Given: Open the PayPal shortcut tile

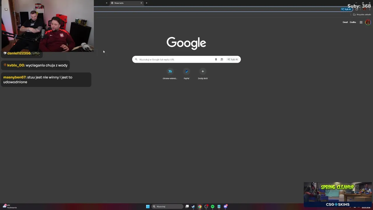Looking at the screenshot, I should tap(186, 74).
